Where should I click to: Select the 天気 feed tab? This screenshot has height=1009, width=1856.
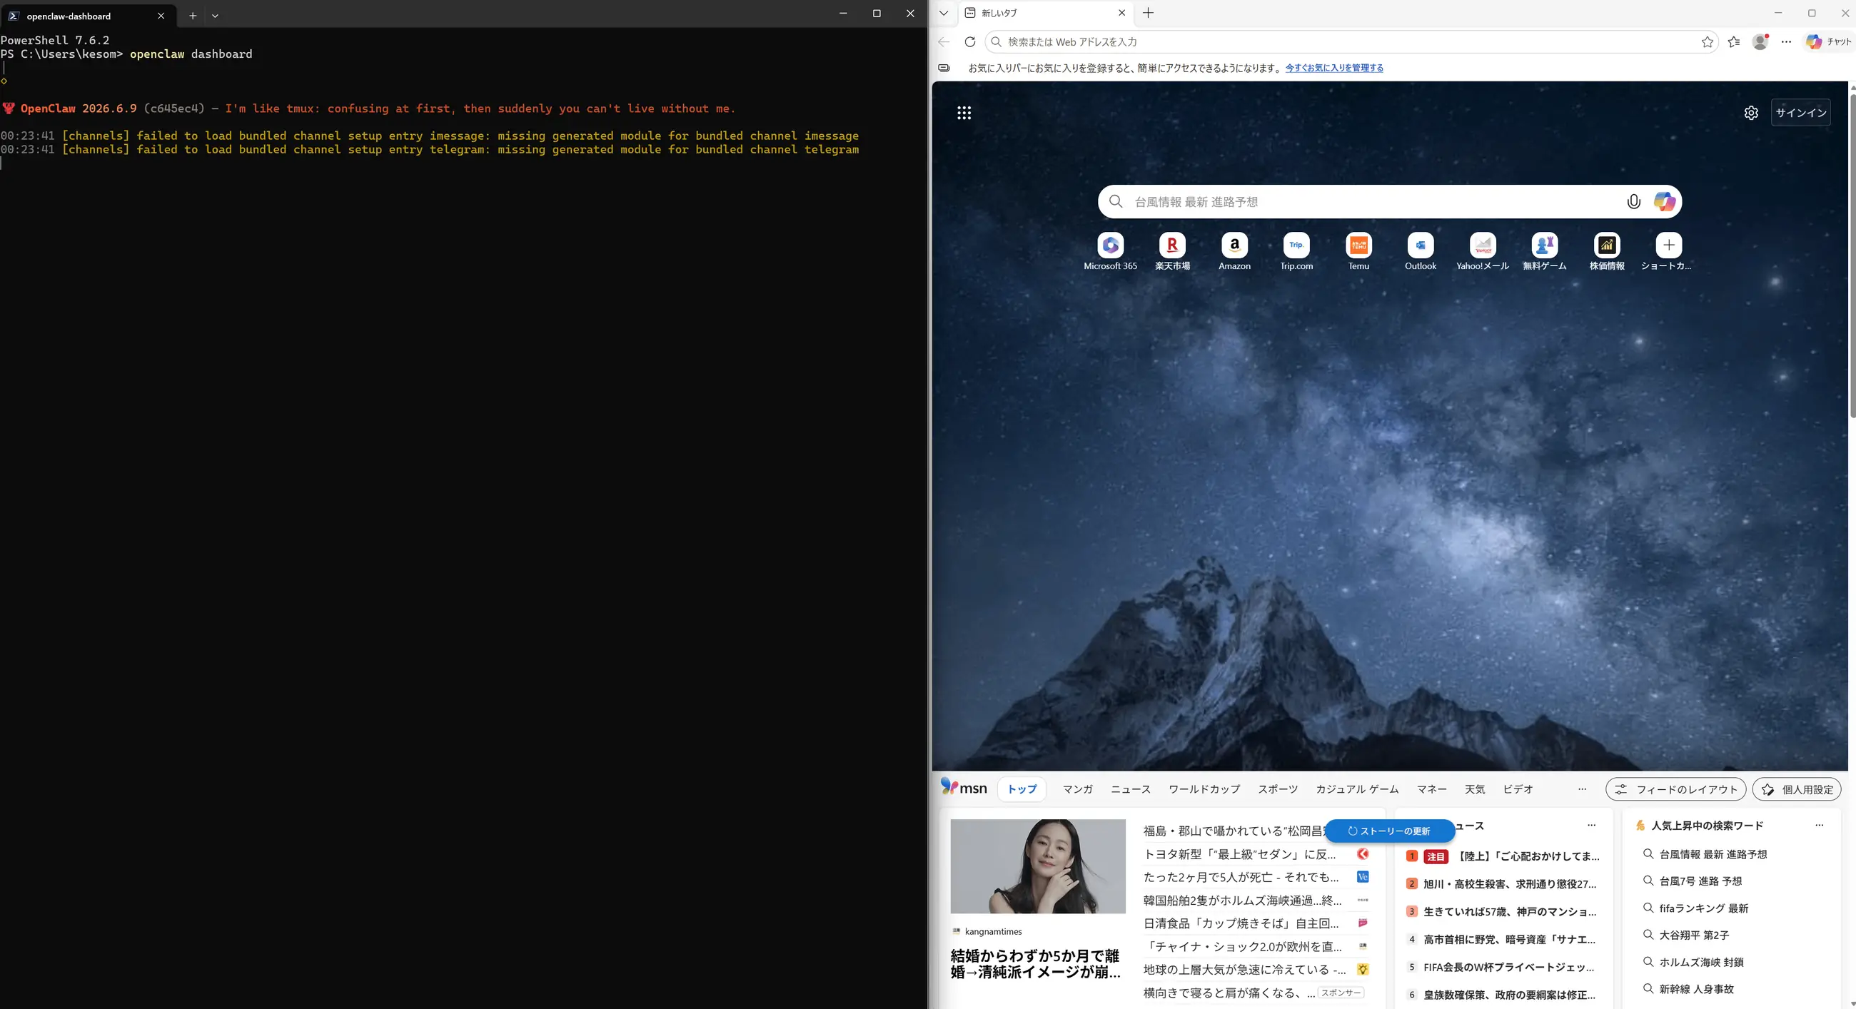coord(1474,789)
